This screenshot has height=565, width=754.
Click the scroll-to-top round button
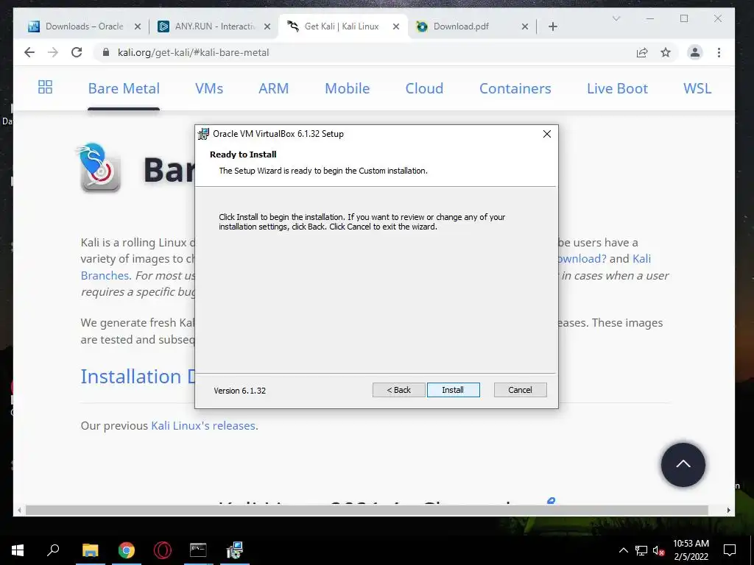point(683,465)
